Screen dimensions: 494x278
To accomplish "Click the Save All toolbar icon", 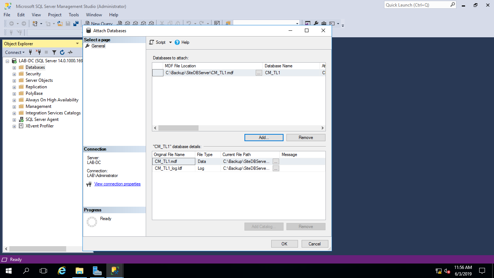I will pyautogui.click(x=76, y=24).
